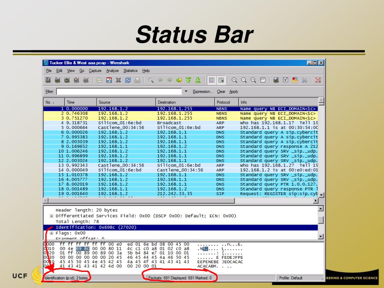Expand Differentiated Services Field node
384x288 pixels.
[51, 216]
